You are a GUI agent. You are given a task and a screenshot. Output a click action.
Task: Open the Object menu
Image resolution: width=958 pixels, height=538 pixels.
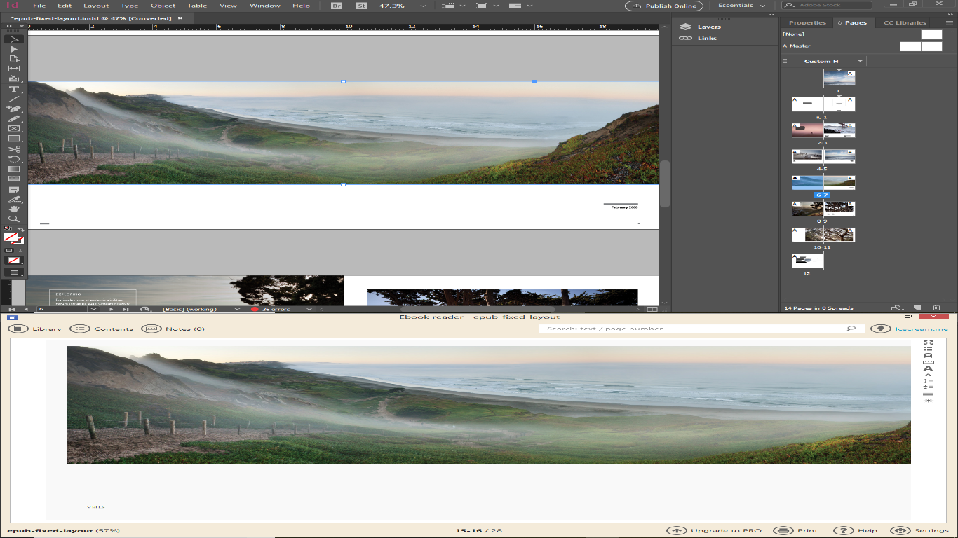click(x=163, y=6)
